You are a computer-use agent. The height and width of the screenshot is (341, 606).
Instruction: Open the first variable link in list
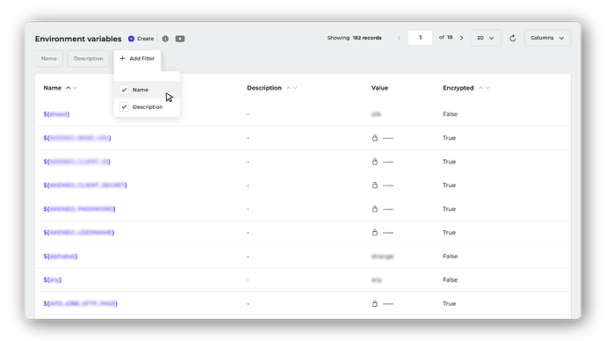[x=56, y=114]
